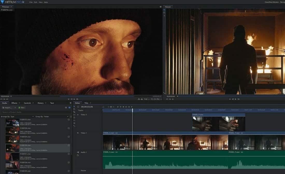Select the Viewer panel tab
Image resolution: width=285 pixels, height=174 pixels.
[168, 7]
